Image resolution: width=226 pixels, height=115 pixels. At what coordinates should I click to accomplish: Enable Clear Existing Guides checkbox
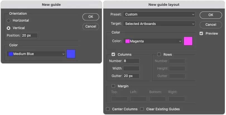[x=142, y=109]
